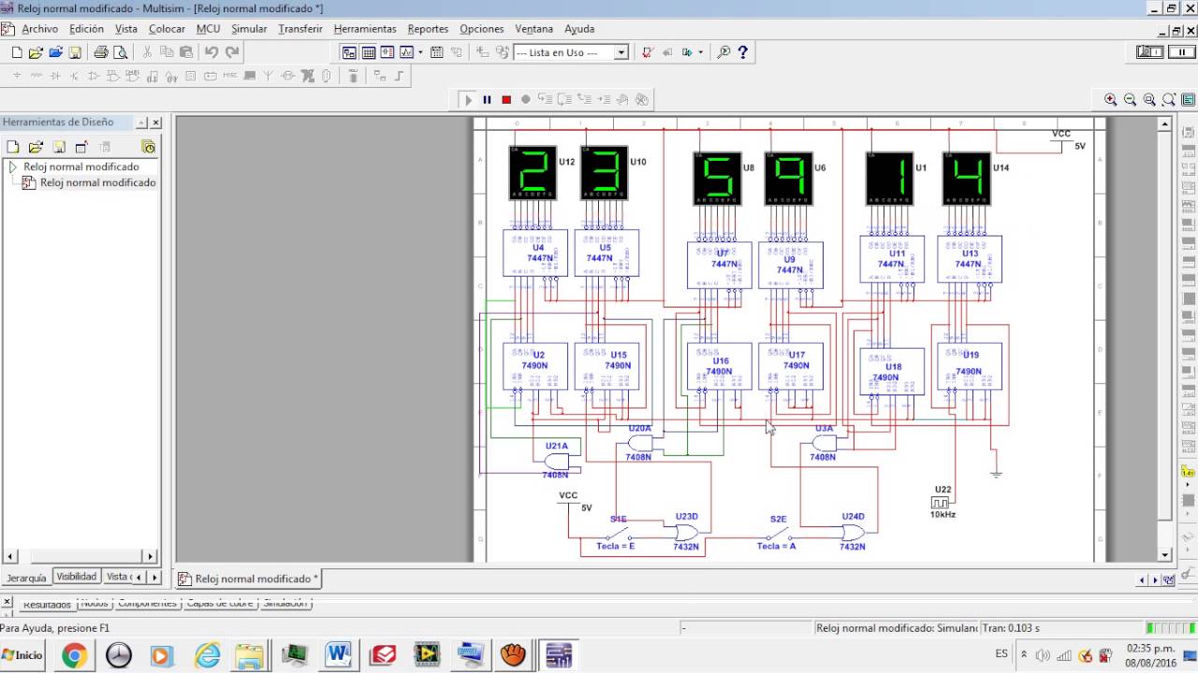
Task: Open the Lista en Uso dropdown
Action: (621, 52)
